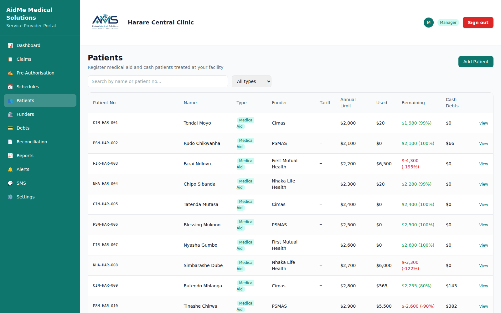Click the AMS company logo
This screenshot has width=501, height=313.
pos(105,22)
